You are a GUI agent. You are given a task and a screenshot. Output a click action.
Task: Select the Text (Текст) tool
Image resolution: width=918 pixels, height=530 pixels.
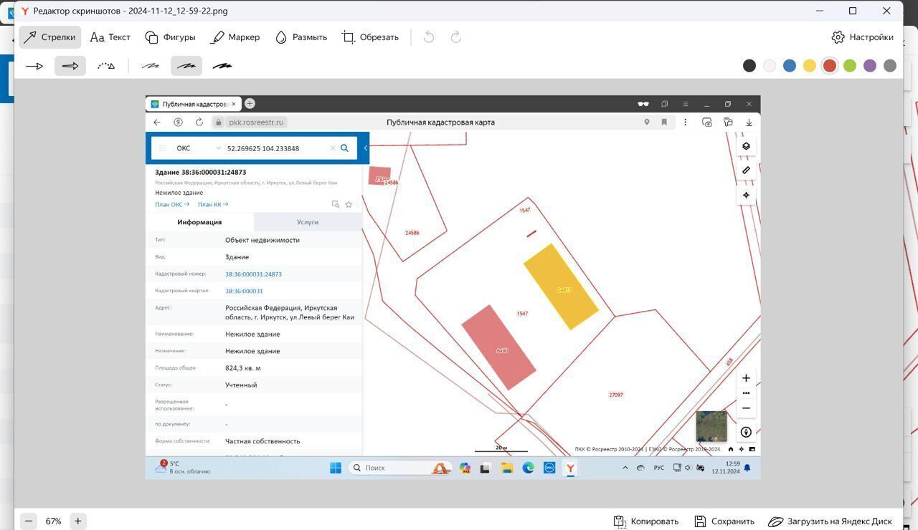coord(110,37)
